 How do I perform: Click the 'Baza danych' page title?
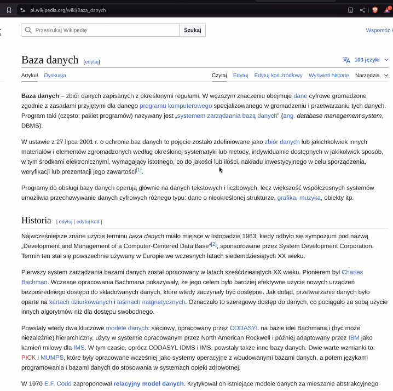pyautogui.click(x=50, y=60)
